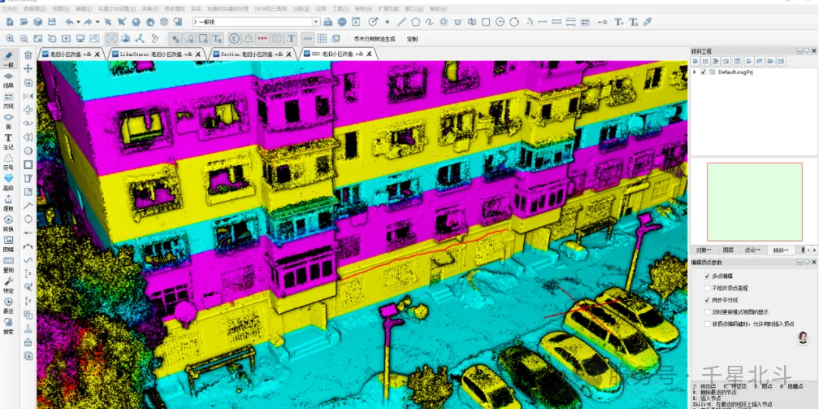Screen dimensions: 819x409
Task: Select the 线串 tool in left sidebar
Action: click(8, 80)
